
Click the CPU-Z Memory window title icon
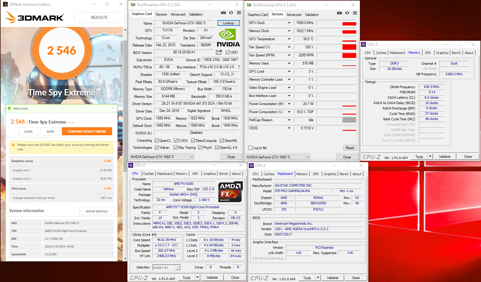pos(364,44)
